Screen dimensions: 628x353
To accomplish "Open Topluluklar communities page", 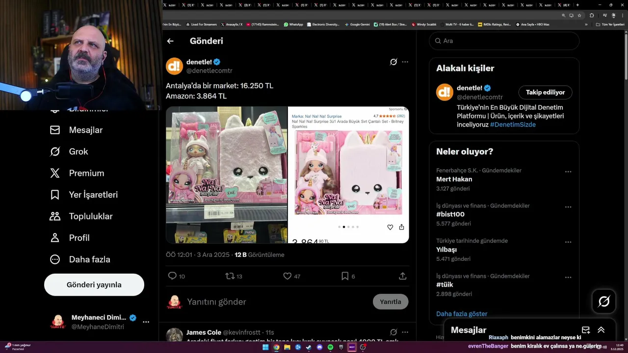I will [81, 216].
